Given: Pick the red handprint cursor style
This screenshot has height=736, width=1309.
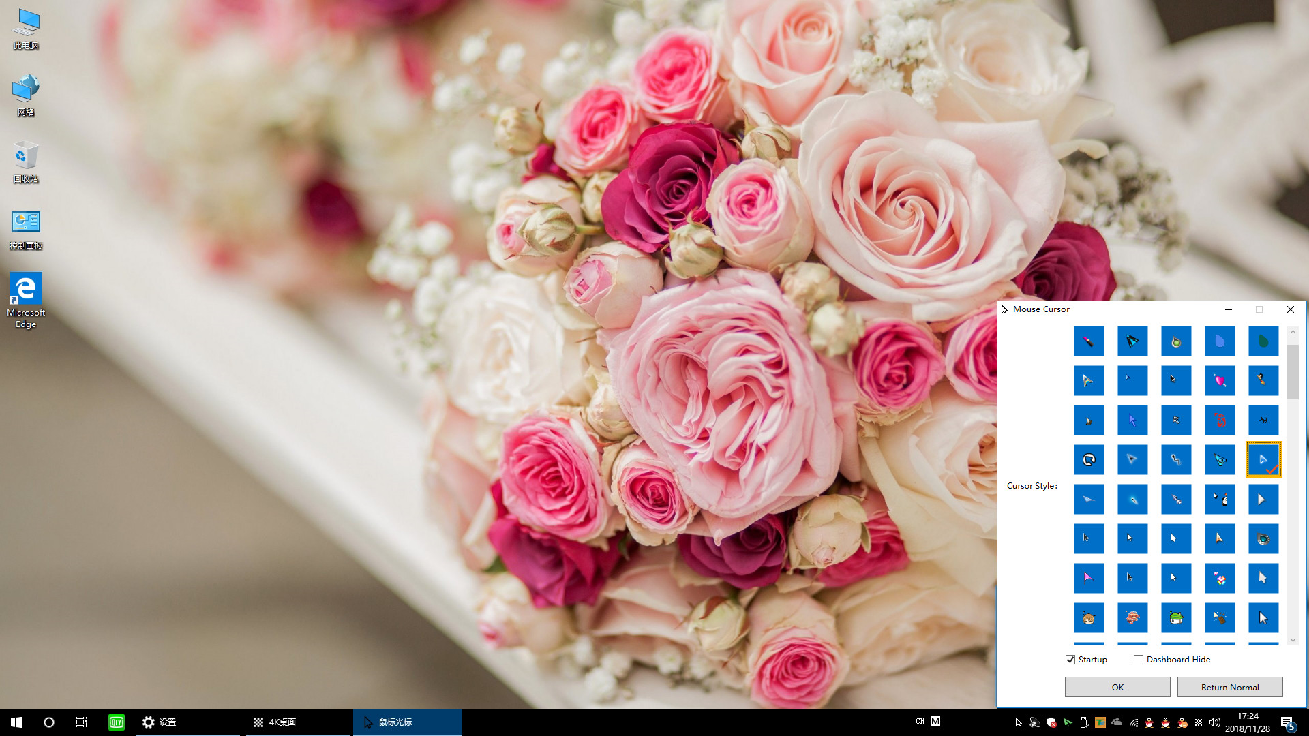Looking at the screenshot, I should 1220,420.
